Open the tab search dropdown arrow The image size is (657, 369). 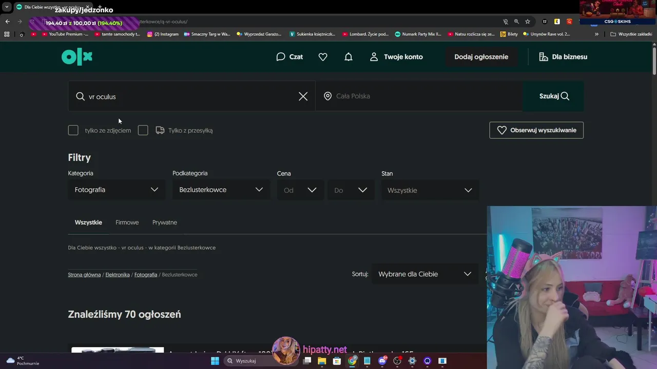point(7,7)
